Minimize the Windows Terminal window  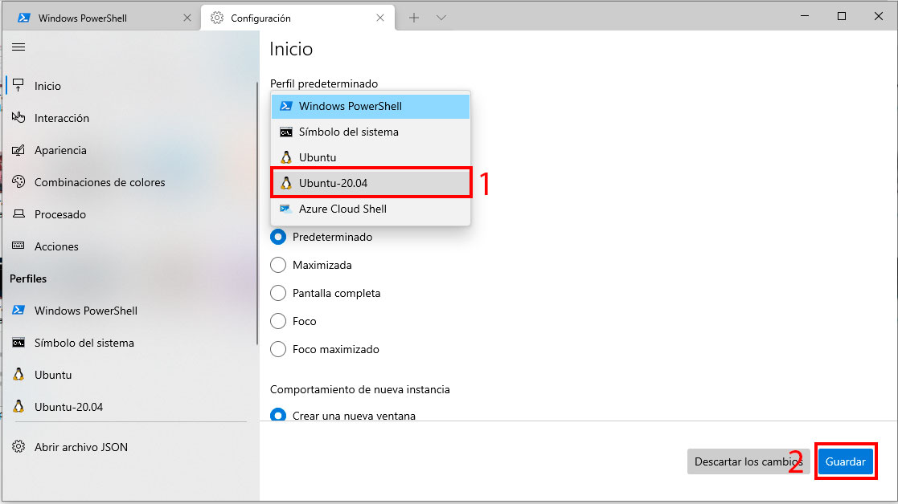tap(805, 16)
